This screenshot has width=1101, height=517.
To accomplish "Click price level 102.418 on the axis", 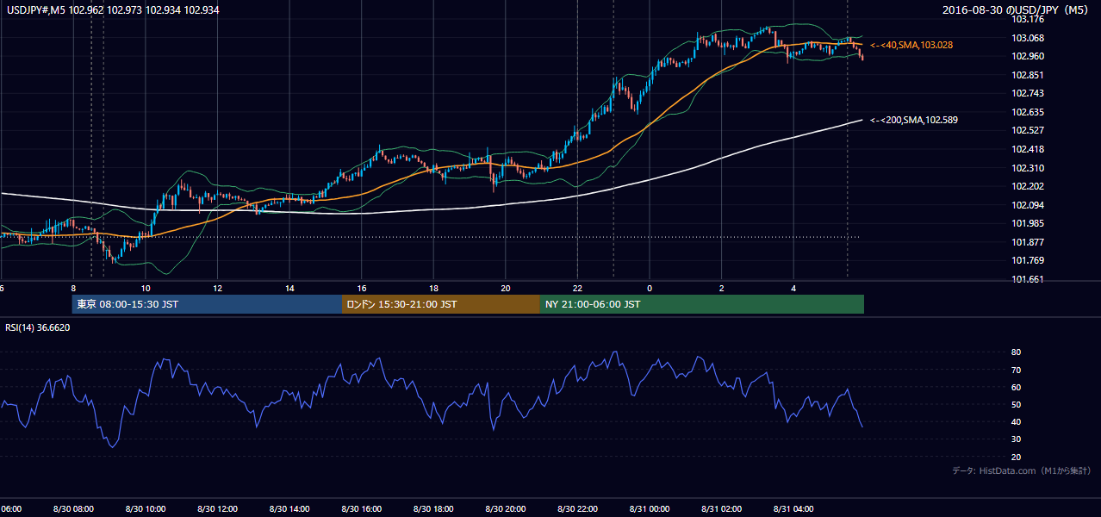I will click(x=1027, y=150).
